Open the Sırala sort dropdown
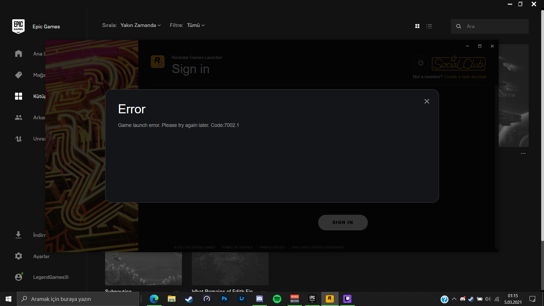 [141, 25]
